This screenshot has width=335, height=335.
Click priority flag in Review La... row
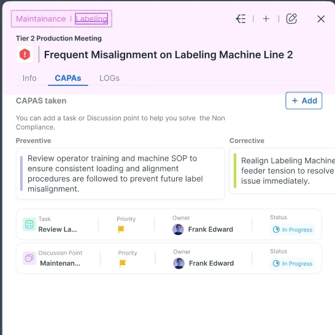(121, 229)
